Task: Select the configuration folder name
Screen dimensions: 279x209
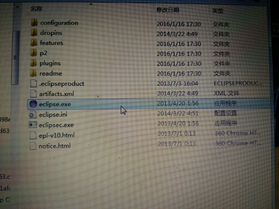Action: click(x=59, y=23)
